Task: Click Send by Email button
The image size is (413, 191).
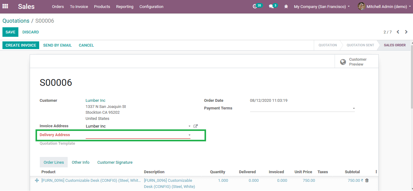Action: [x=57, y=45]
